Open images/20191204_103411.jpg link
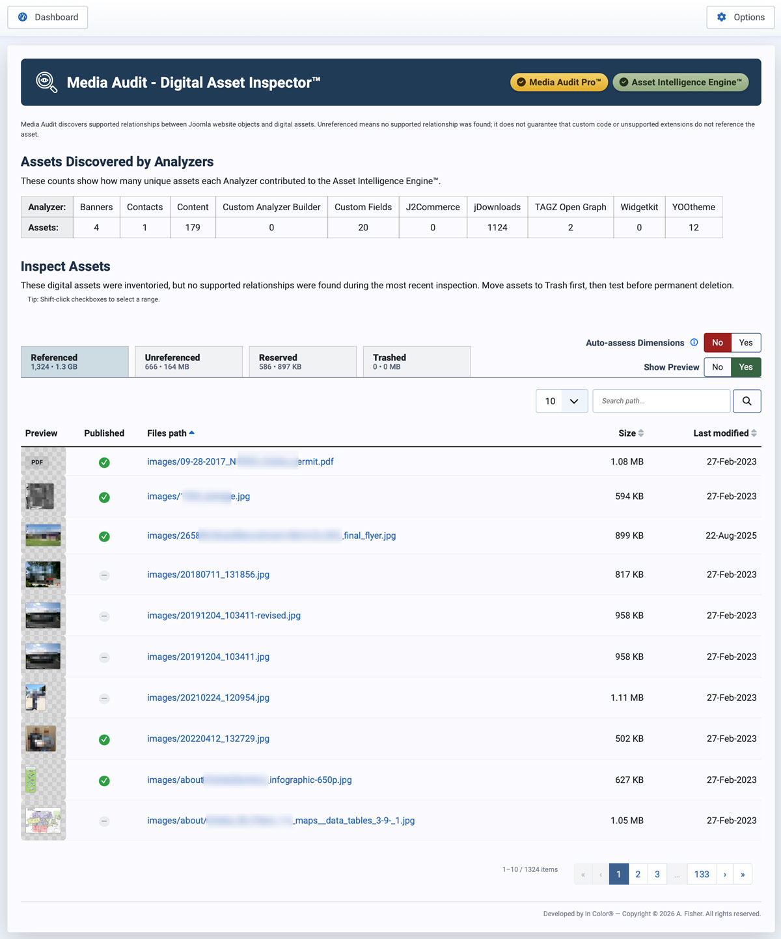Screen dimensions: 781x939 pyautogui.click(x=208, y=657)
